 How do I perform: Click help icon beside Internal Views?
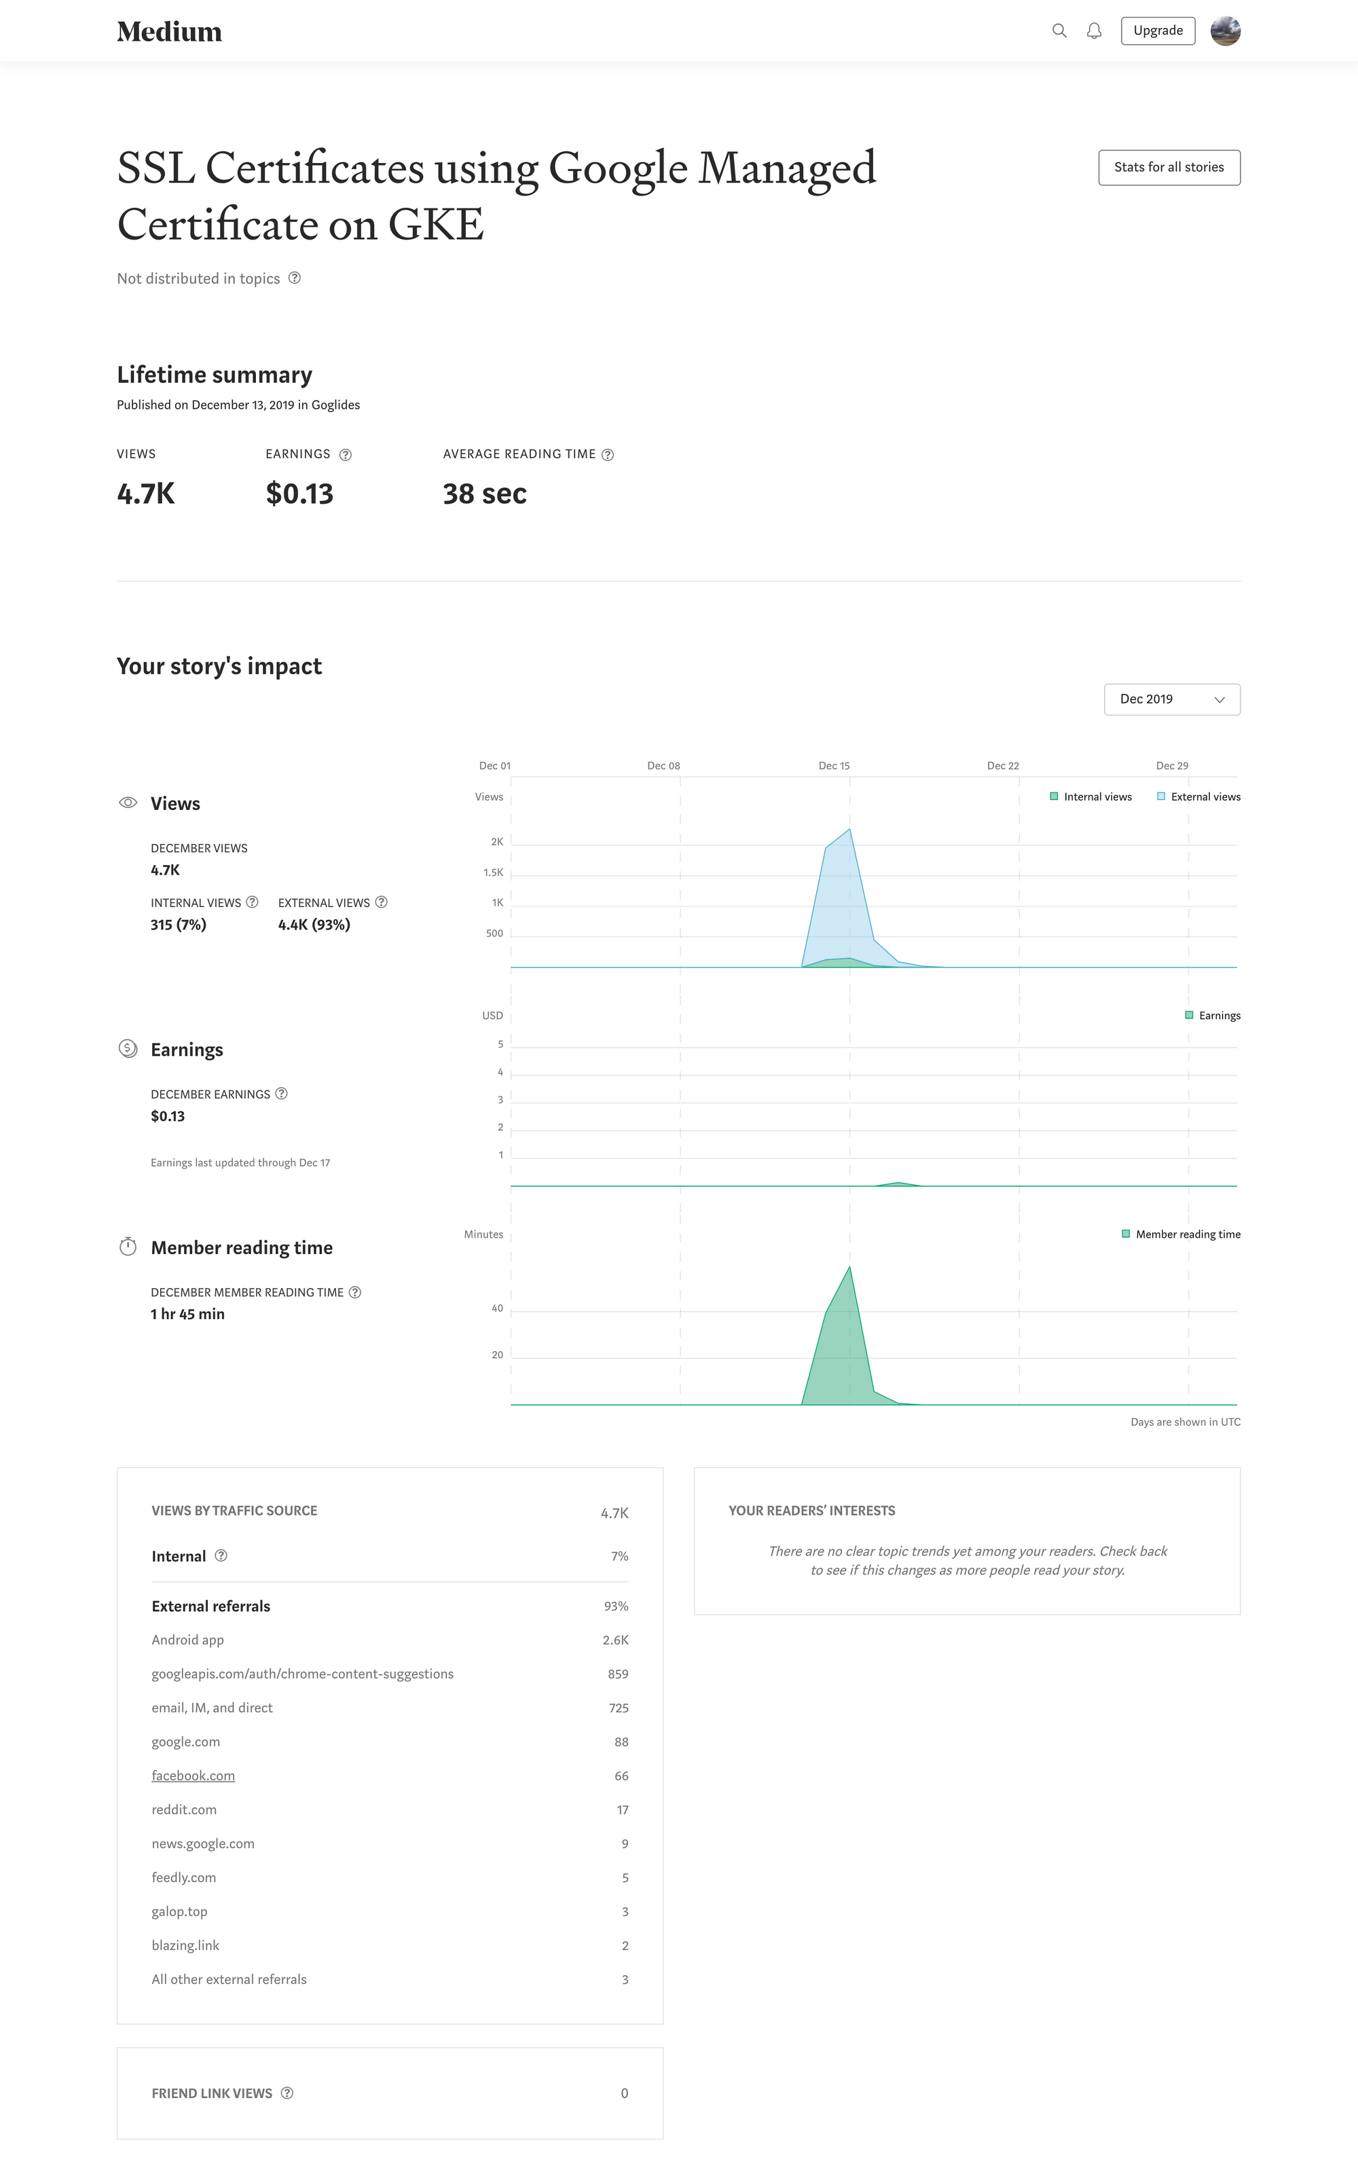(x=253, y=902)
